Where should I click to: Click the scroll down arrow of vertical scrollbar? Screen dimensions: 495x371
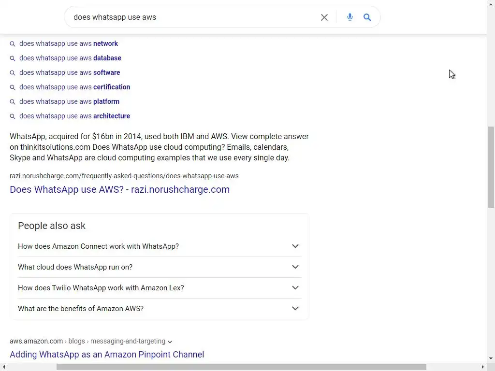(x=491, y=358)
